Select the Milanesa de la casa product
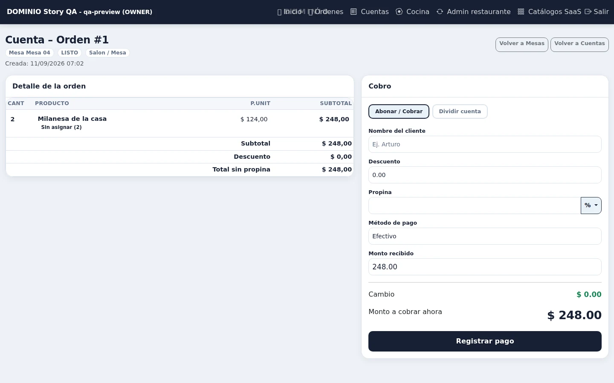This screenshot has height=383, width=614. tap(72, 119)
